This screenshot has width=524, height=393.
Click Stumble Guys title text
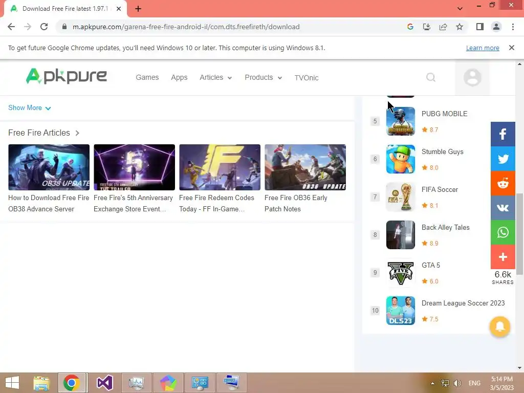pos(443,151)
